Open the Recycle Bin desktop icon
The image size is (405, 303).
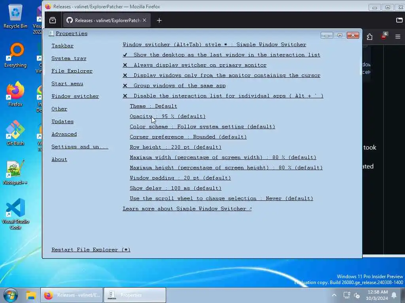tap(15, 16)
